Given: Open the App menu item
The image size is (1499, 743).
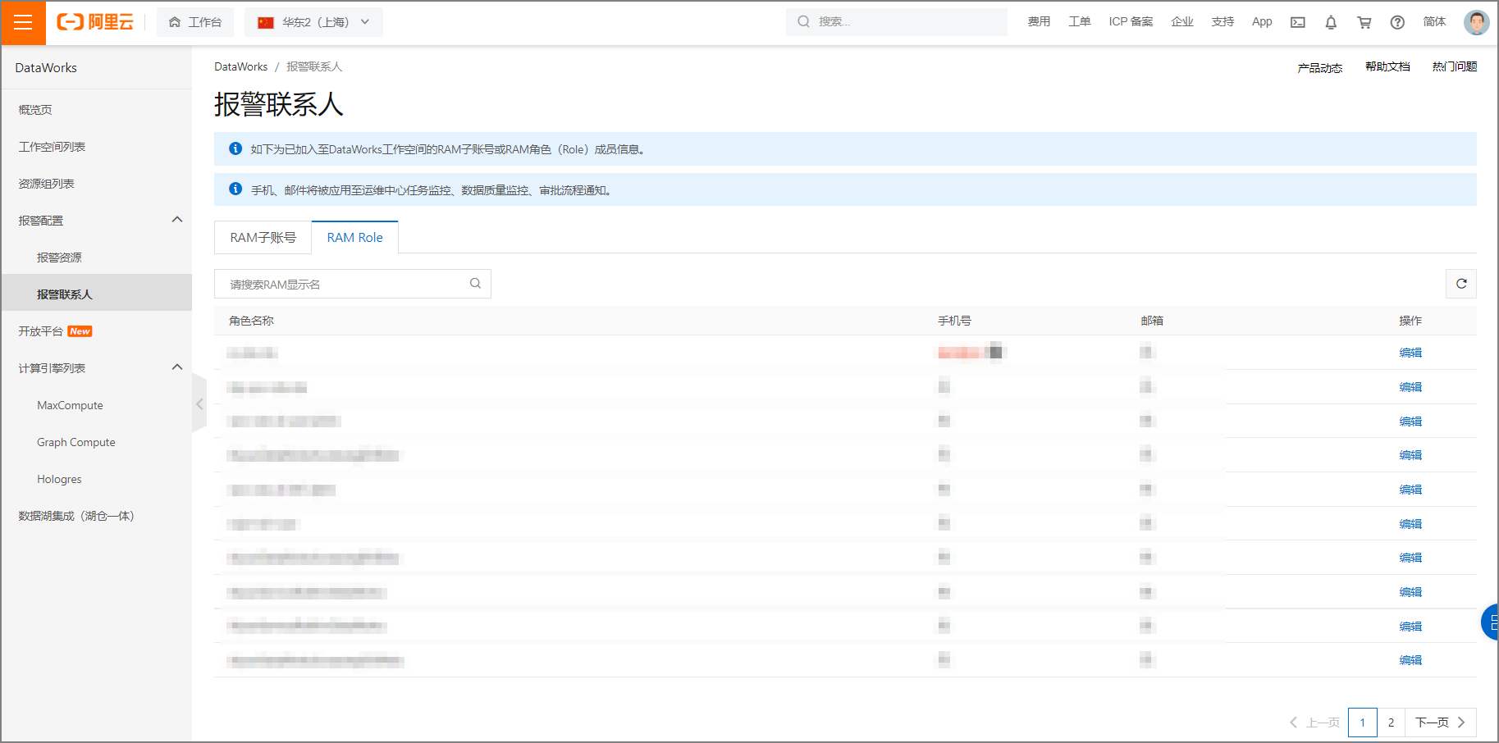Looking at the screenshot, I should 1262,22.
